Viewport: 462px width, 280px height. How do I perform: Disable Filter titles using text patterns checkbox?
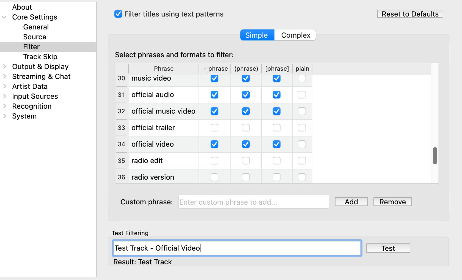click(118, 14)
